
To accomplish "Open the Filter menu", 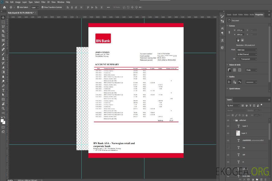I will (43, 2).
